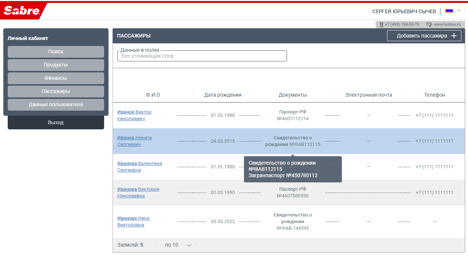Click the phone icon in contact bar

(382, 25)
